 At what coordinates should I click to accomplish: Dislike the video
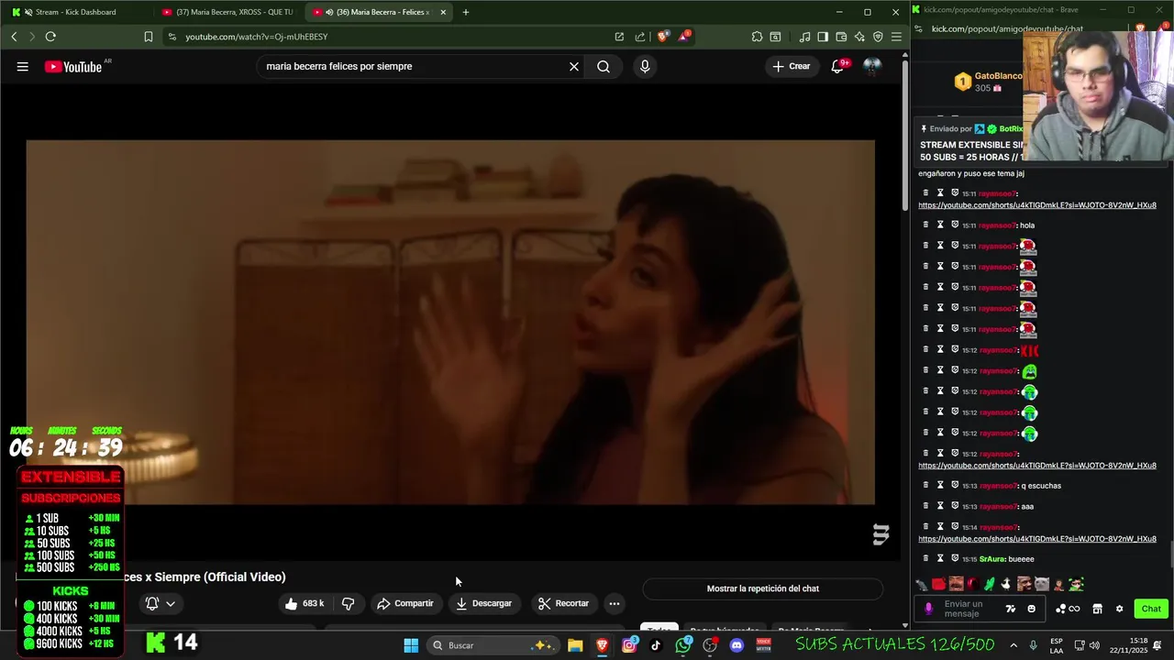tap(349, 603)
